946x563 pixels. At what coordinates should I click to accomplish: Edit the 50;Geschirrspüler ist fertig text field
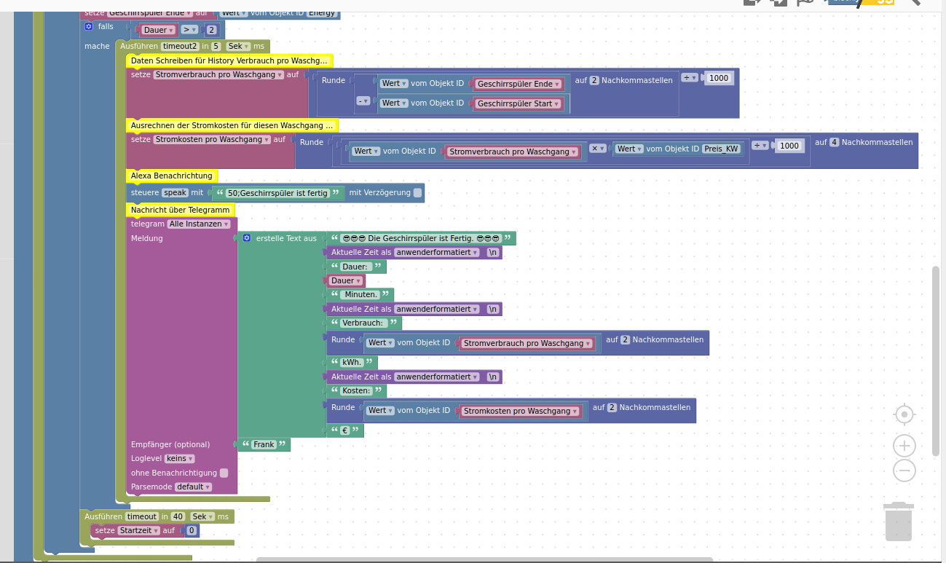(277, 193)
